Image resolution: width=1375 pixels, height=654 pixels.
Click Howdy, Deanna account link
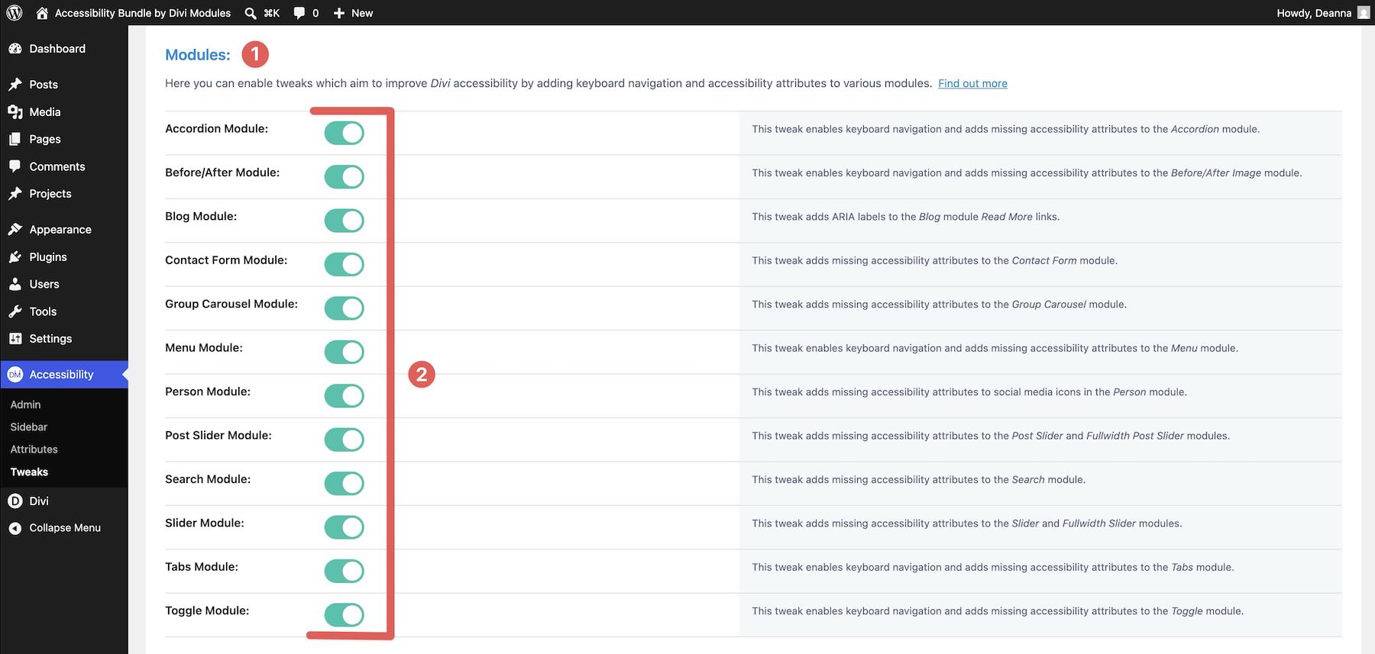[1314, 13]
